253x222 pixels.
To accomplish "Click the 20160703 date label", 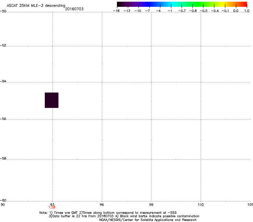I will coord(74,9).
